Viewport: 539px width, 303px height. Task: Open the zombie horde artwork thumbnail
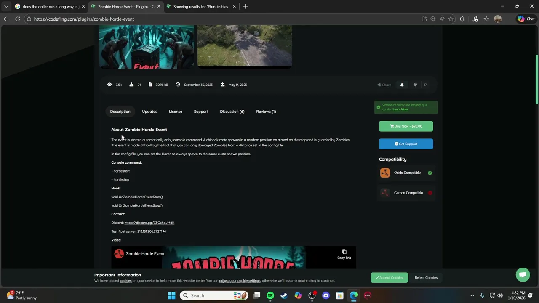pyautogui.click(x=147, y=47)
